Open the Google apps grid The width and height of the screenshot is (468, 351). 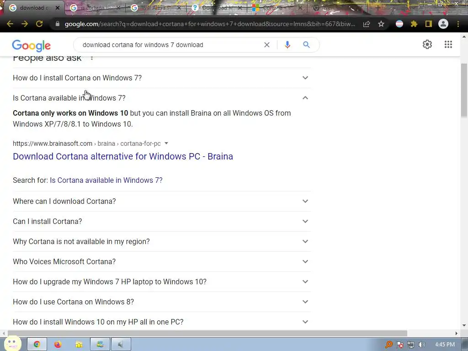[448, 44]
